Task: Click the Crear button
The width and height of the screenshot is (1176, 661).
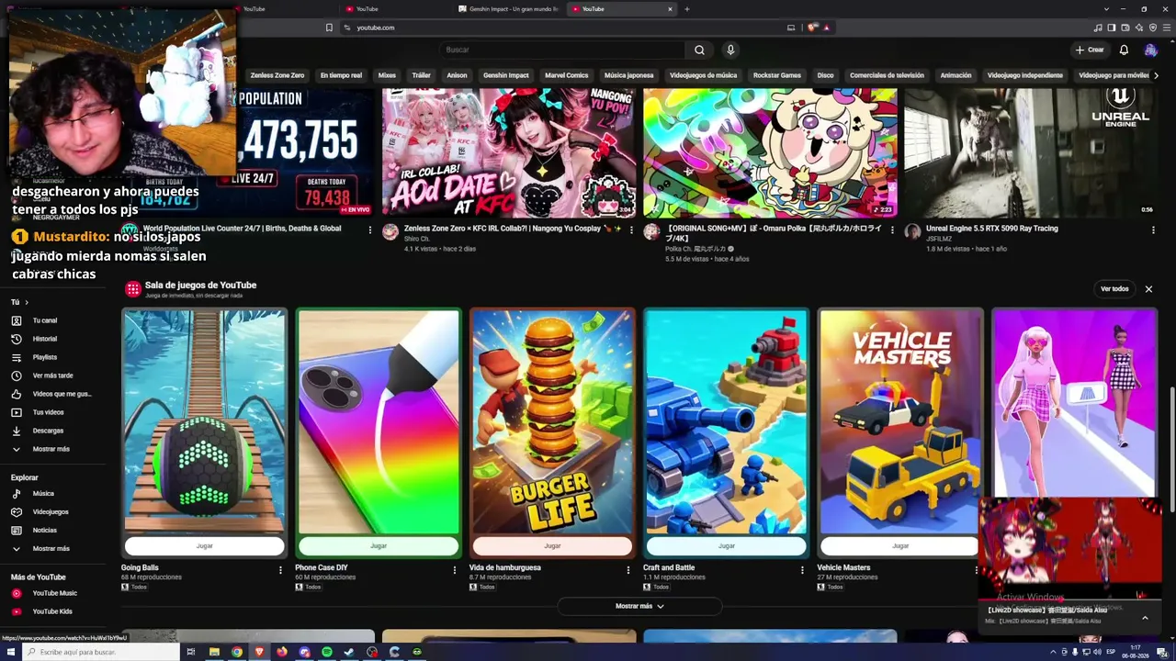Action: [x=1090, y=50]
